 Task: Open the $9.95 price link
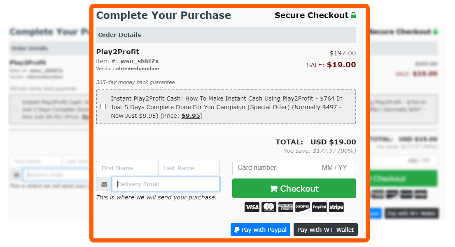click(x=191, y=116)
